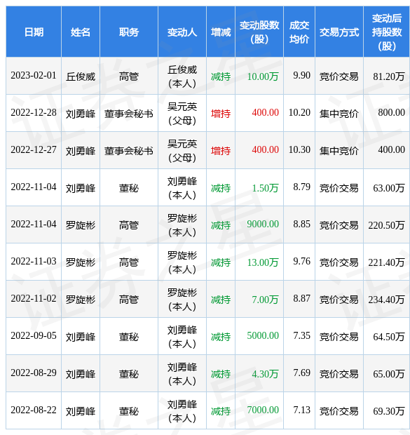This screenshot has width=410, height=435.
Task: Click the average price 7.13
Action: pyautogui.click(x=301, y=410)
